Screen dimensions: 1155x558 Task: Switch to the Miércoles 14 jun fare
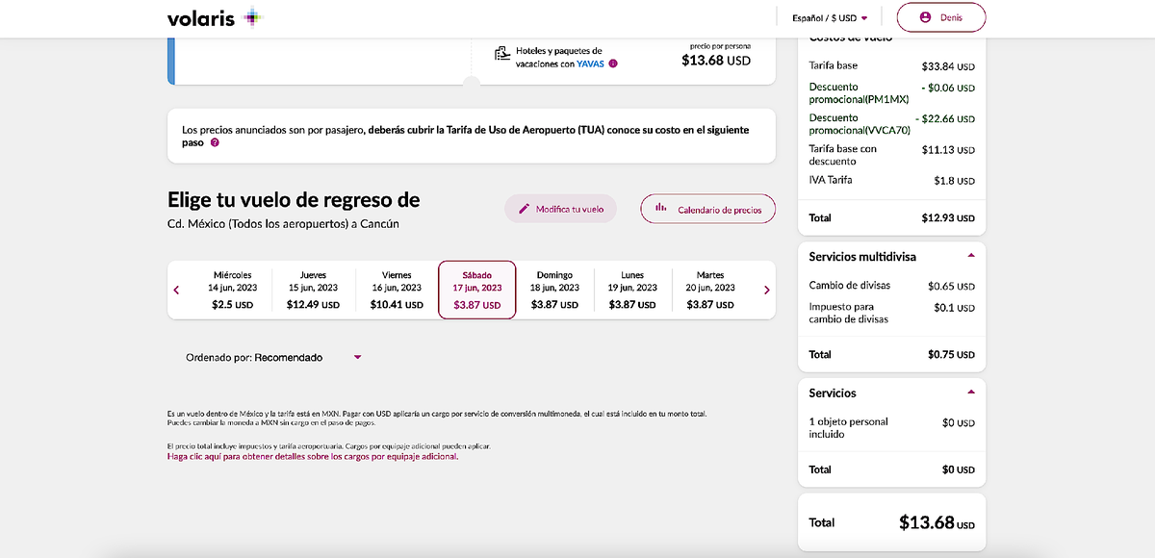pos(233,289)
